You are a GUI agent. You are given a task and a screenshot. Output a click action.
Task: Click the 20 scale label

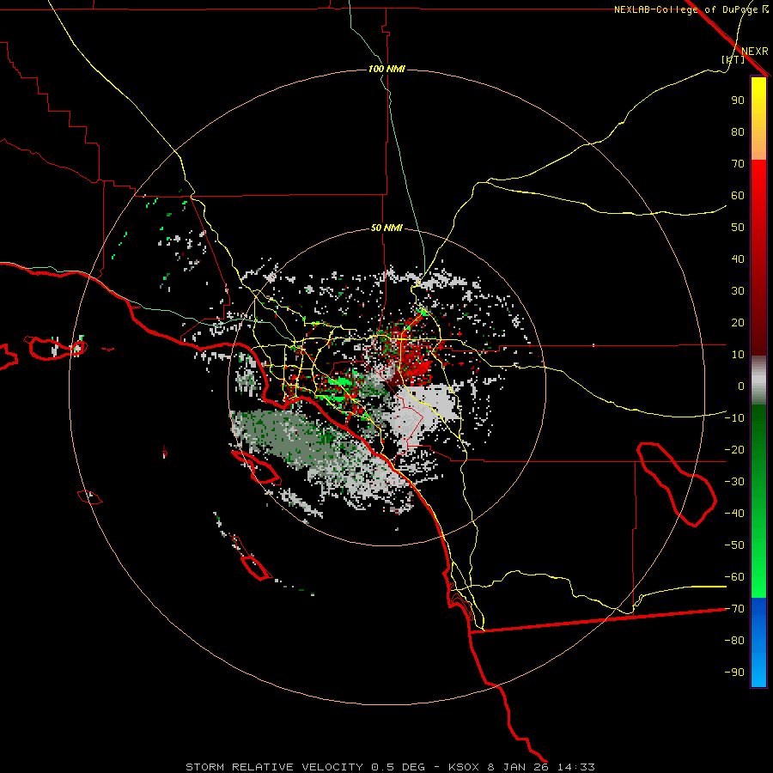(x=738, y=323)
